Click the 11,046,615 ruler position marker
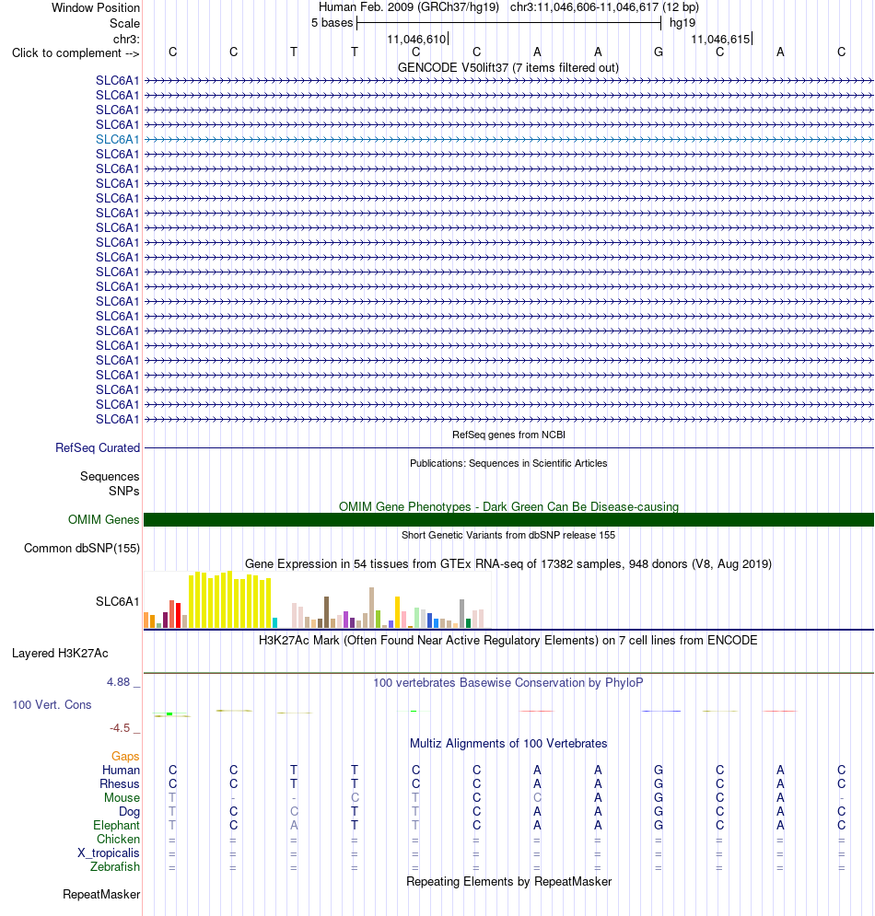This screenshot has height=916, width=875. tap(720, 40)
